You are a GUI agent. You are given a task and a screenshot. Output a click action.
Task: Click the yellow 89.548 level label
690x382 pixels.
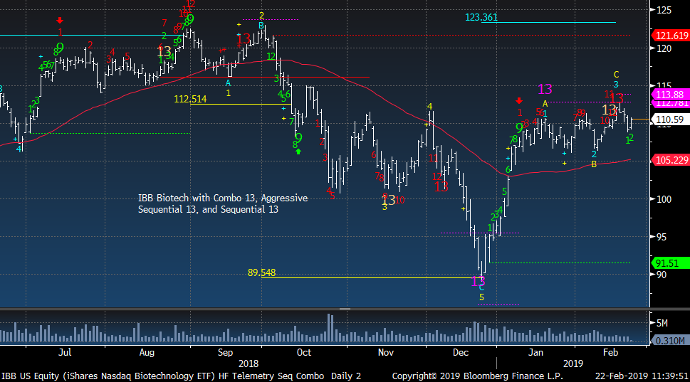[261, 272]
